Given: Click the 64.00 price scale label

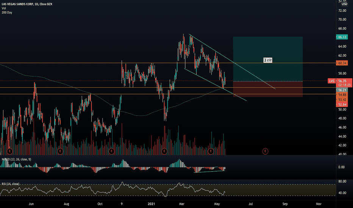Looking at the screenshot, I should tap(342, 47).
